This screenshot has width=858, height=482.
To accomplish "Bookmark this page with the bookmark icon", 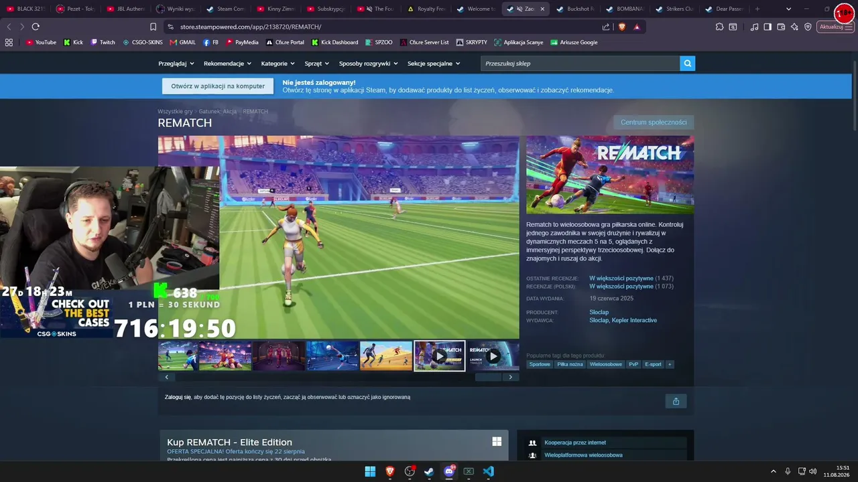I will (153, 27).
